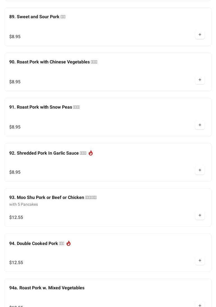This screenshot has width=216, height=307.
Task: Click spicy flame icon on Shredded Pork
Action: [91, 153]
